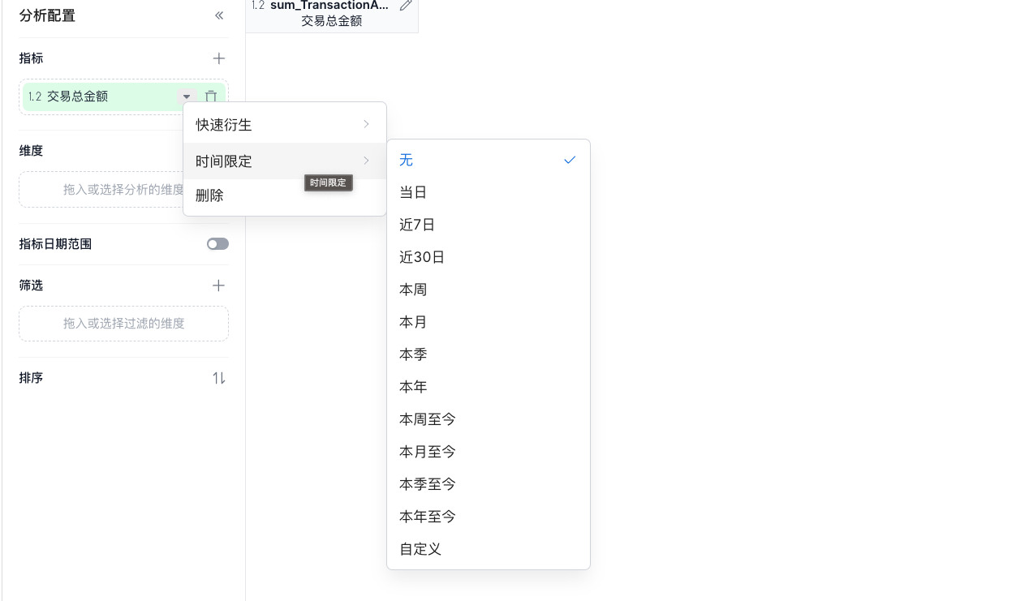Click the sort icon beside 排序

(x=218, y=378)
